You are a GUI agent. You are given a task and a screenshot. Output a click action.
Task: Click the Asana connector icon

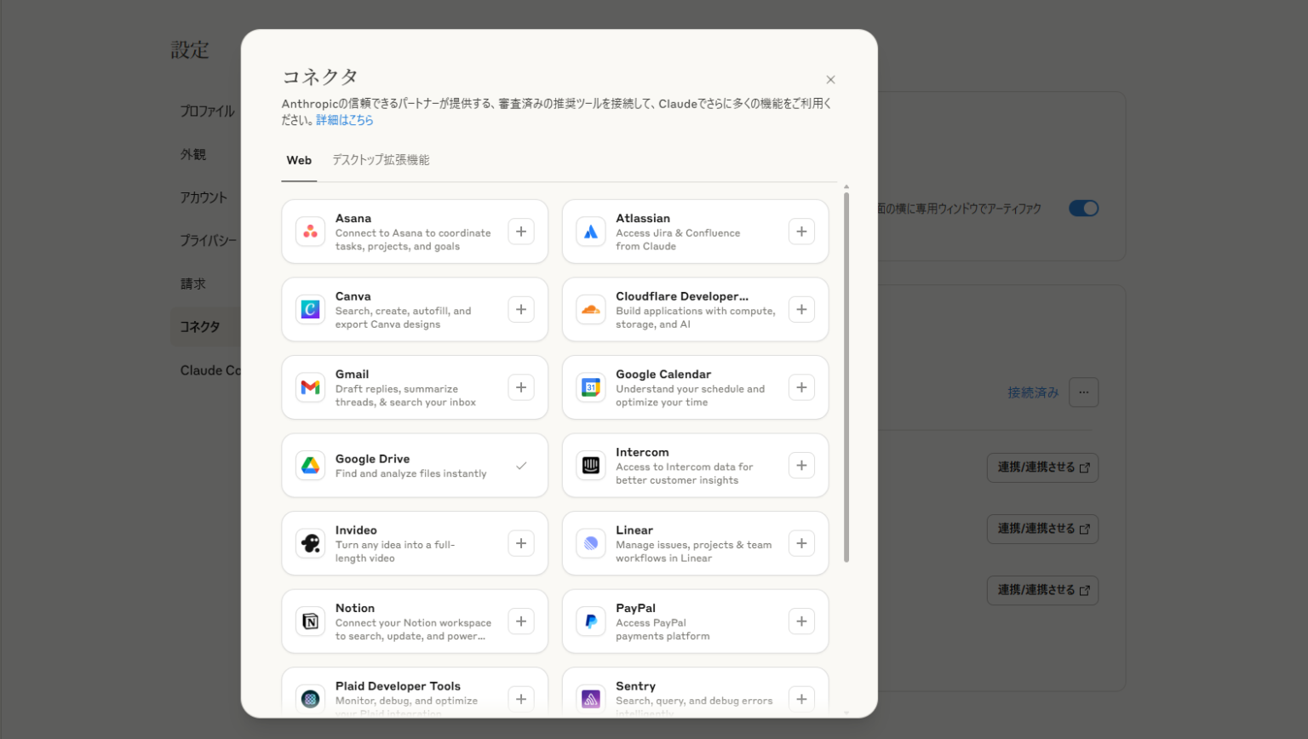point(310,231)
